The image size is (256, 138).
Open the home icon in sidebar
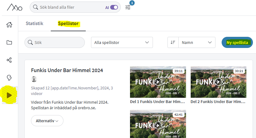[x=9, y=25]
